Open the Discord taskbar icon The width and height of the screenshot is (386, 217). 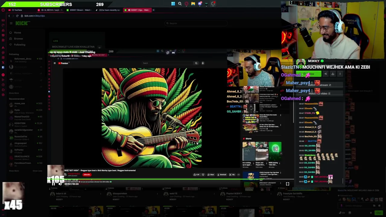[200, 4]
